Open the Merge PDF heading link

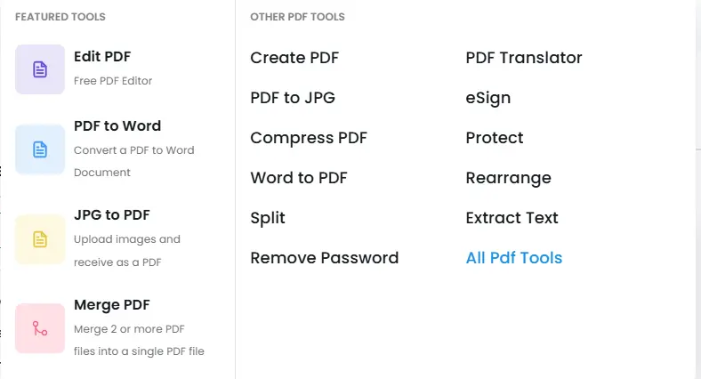[x=112, y=305]
